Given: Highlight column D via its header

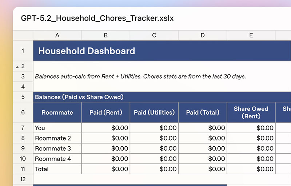Looking at the screenshot, I should 203,35.
